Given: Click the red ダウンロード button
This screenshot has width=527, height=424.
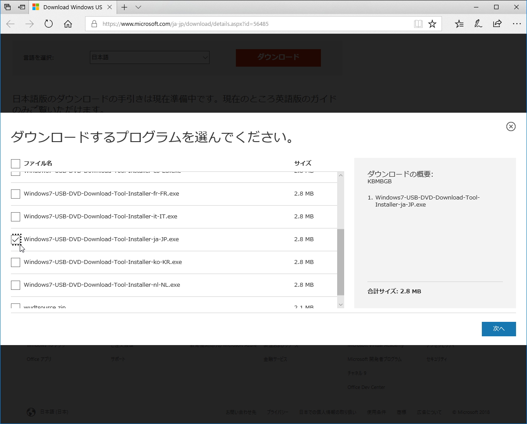Looking at the screenshot, I should (x=278, y=57).
